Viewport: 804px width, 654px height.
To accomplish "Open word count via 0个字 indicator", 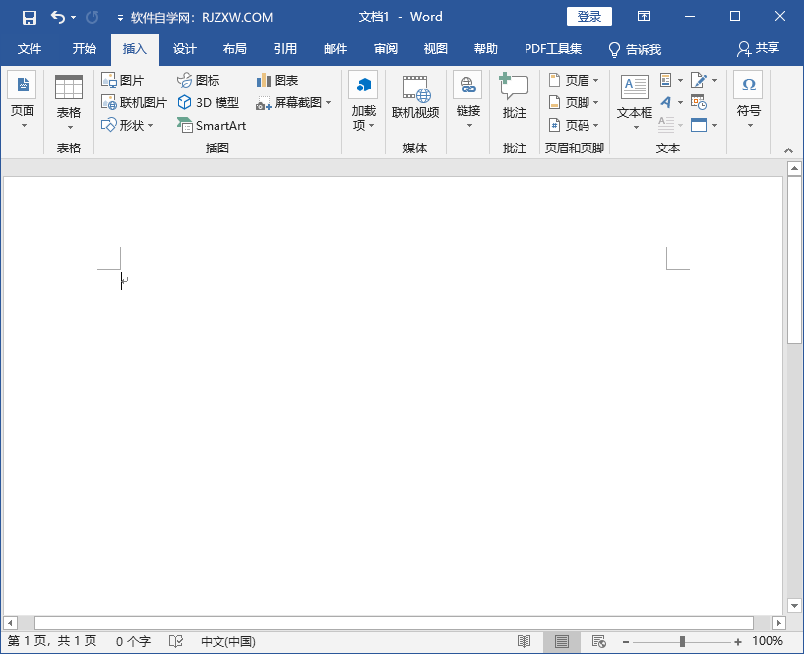I will (131, 641).
